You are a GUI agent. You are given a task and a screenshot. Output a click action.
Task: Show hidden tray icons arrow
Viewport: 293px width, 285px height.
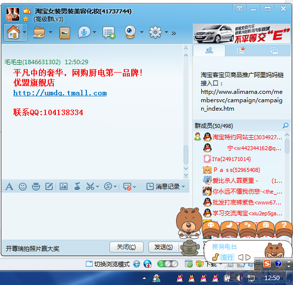pos(144,278)
